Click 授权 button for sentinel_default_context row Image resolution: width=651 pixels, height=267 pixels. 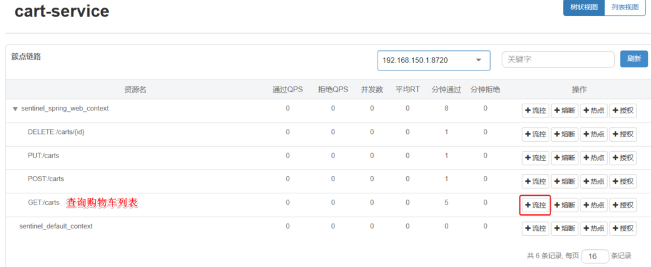(623, 228)
